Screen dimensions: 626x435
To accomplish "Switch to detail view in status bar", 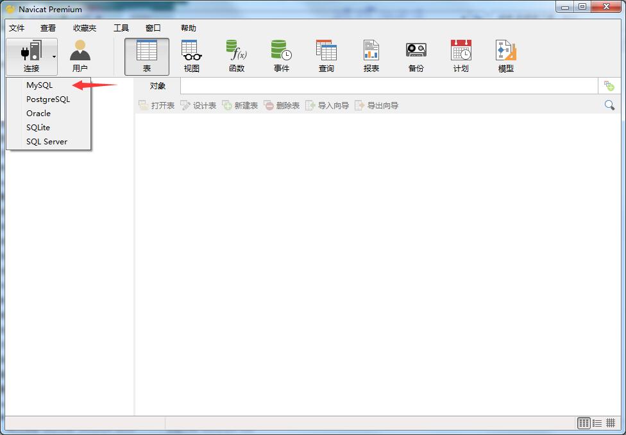I will click(x=611, y=423).
